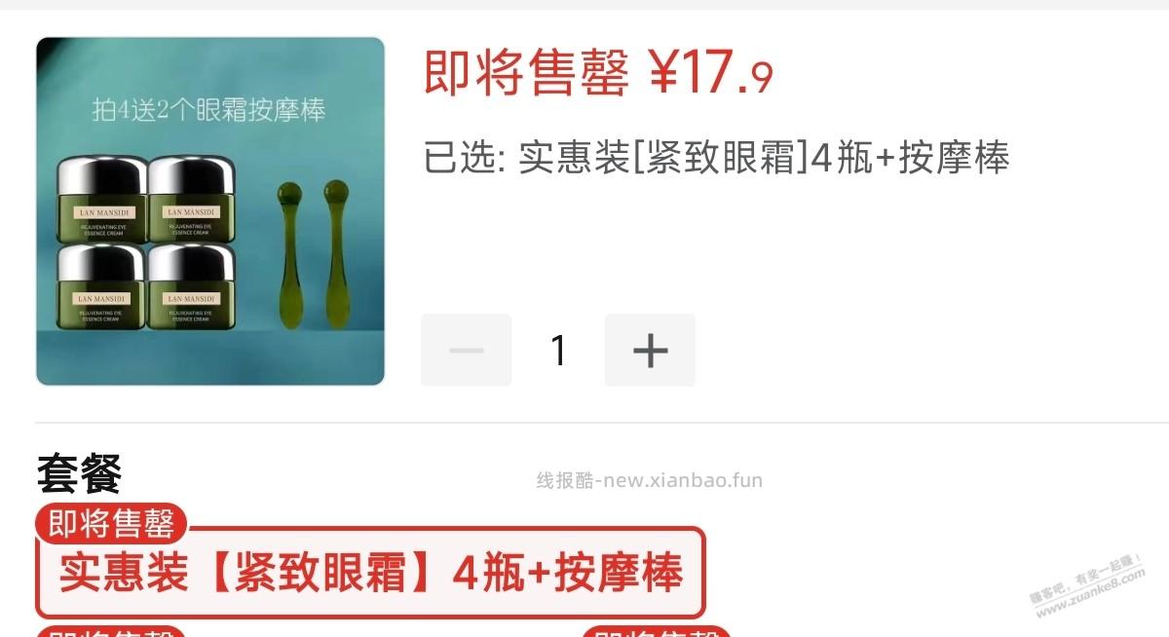
Task: Open the eye cream product thumbnail
Action: point(210,211)
